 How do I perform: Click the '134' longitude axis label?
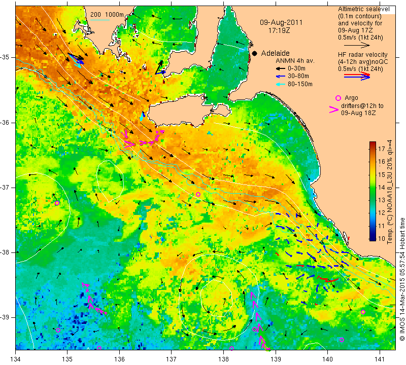click(16, 359)
